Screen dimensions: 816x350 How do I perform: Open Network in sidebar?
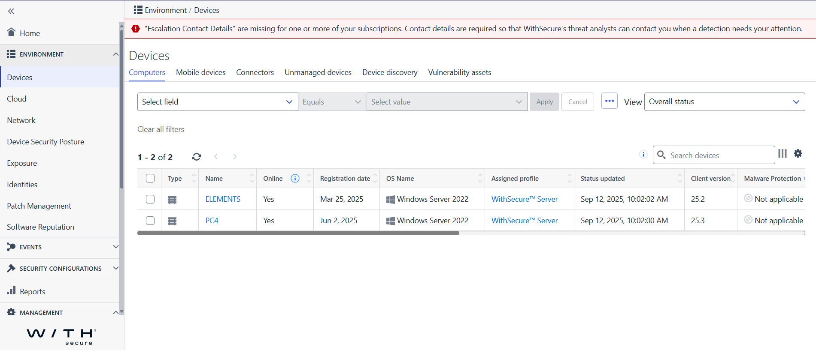coord(21,120)
